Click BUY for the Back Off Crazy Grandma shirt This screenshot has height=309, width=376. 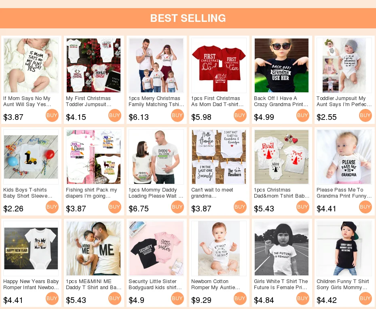tap(303, 115)
